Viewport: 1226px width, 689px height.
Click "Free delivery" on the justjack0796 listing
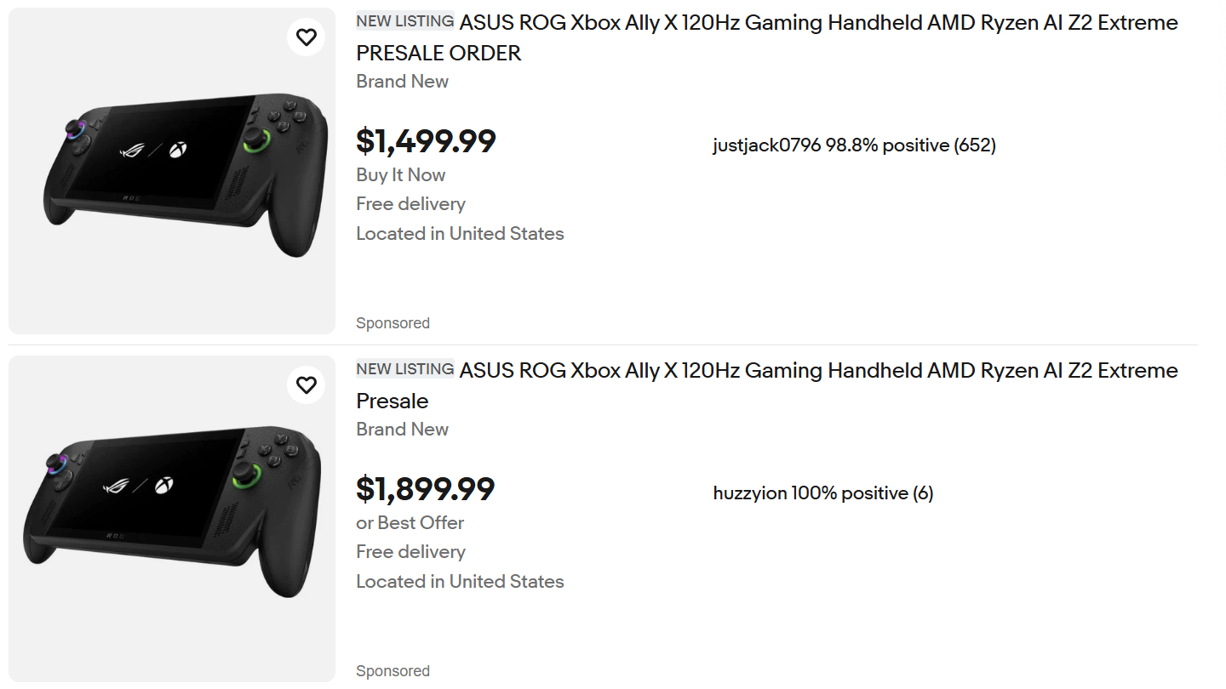[410, 204]
